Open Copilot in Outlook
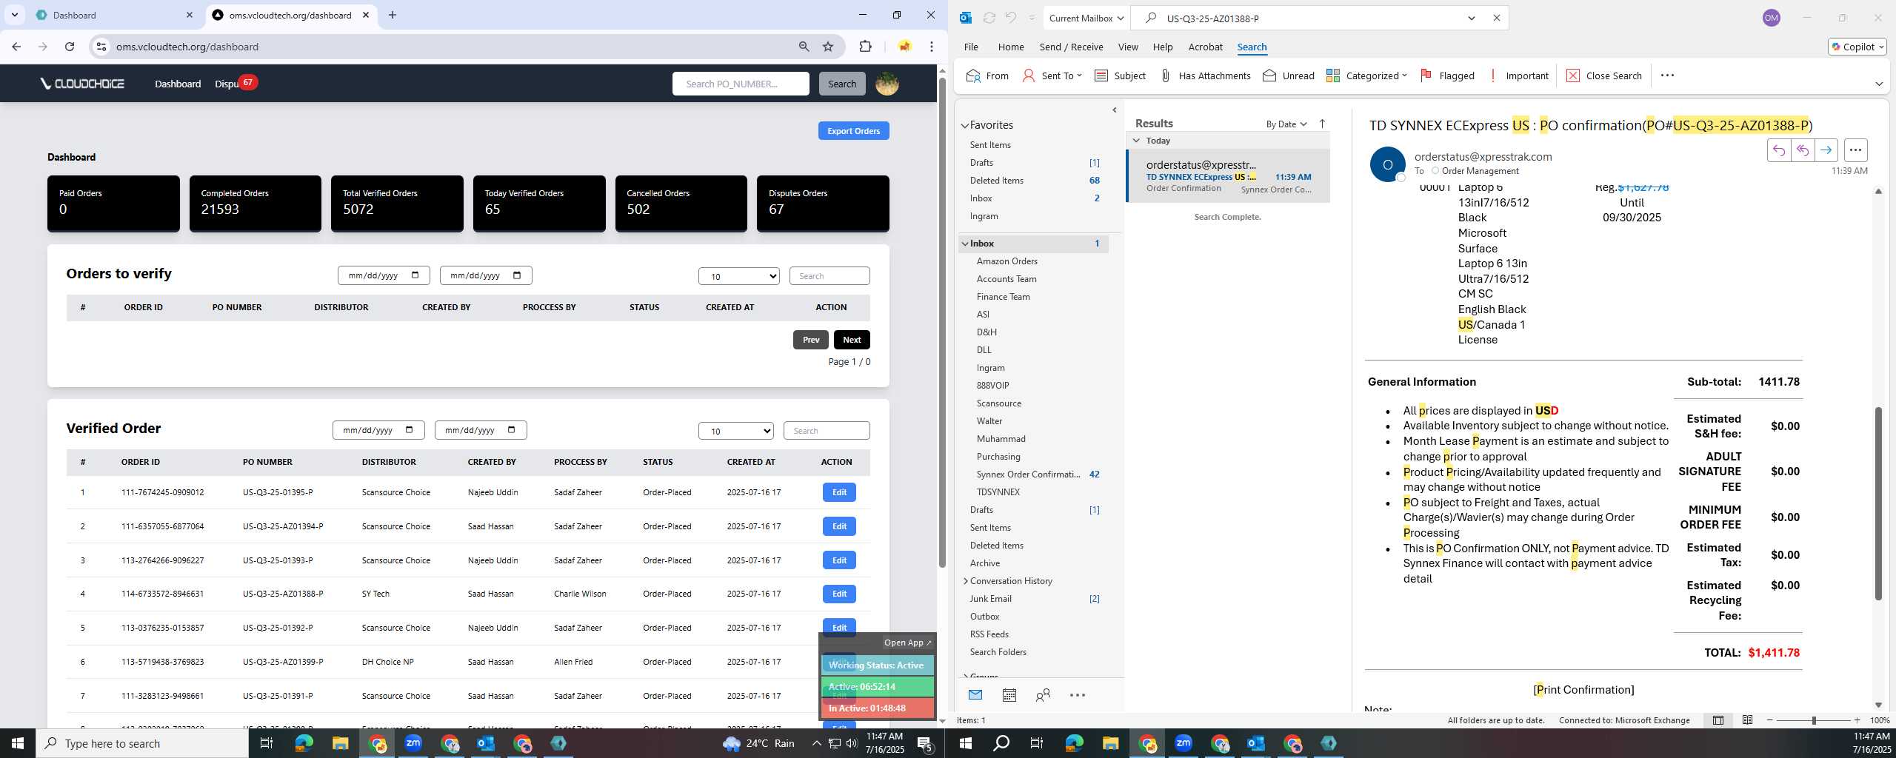Image resolution: width=1896 pixels, height=758 pixels. [1857, 47]
